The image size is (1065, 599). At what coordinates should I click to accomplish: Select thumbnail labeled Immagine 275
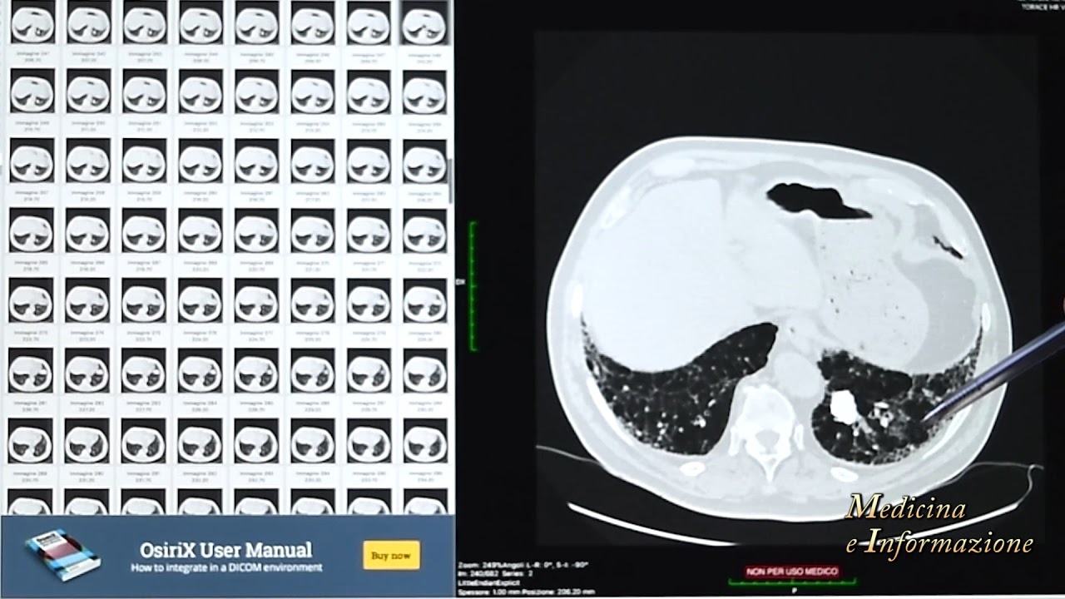click(144, 300)
